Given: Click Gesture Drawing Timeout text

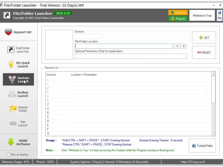Looking at the screenshot, I should point(161,140).
